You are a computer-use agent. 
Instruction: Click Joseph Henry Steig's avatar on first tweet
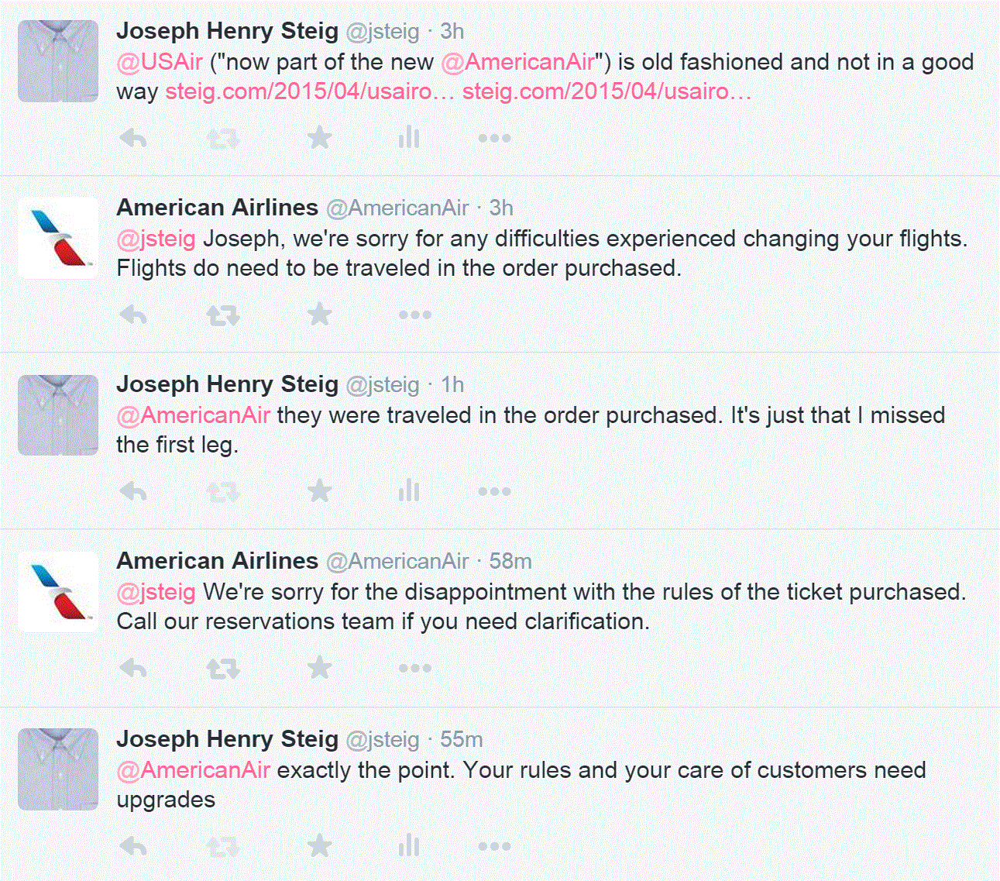coord(58,61)
